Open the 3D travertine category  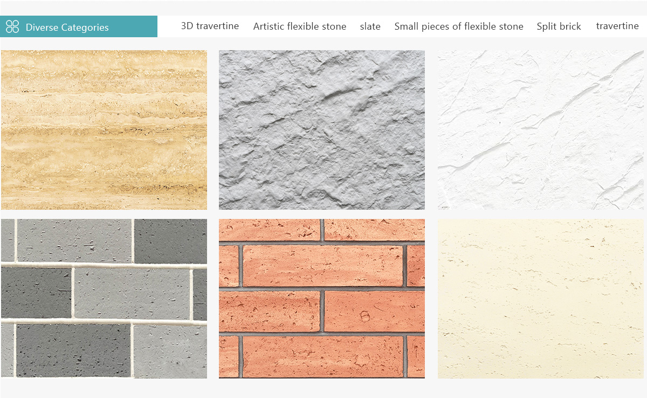coord(210,26)
